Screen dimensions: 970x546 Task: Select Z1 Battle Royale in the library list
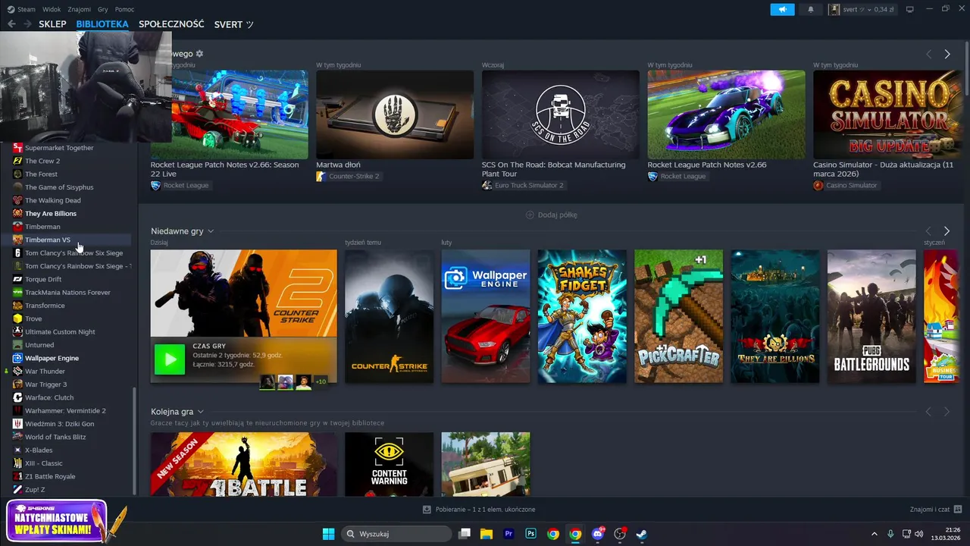pos(50,476)
